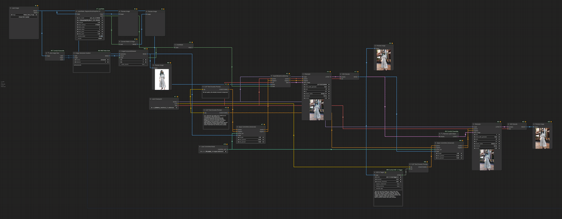Open model dropdown in WD14 Tagger node
The height and width of the screenshot is (219, 562).
point(388,177)
